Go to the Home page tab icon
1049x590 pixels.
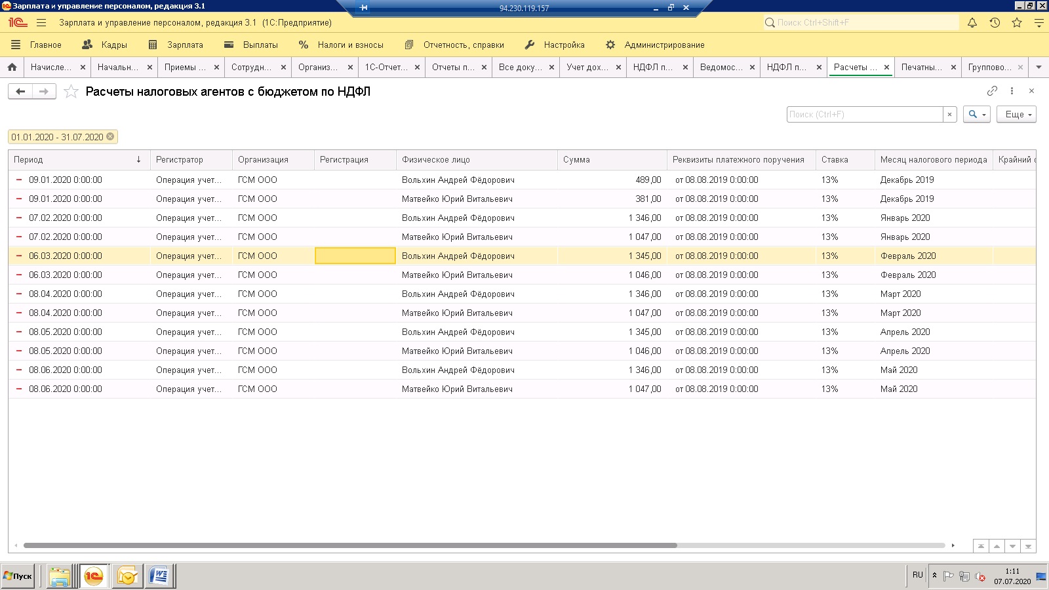pos(12,67)
